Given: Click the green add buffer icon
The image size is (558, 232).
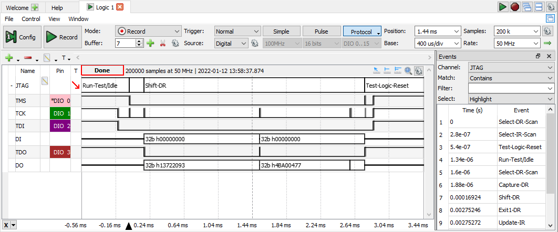Looking at the screenshot, I should [x=150, y=43].
